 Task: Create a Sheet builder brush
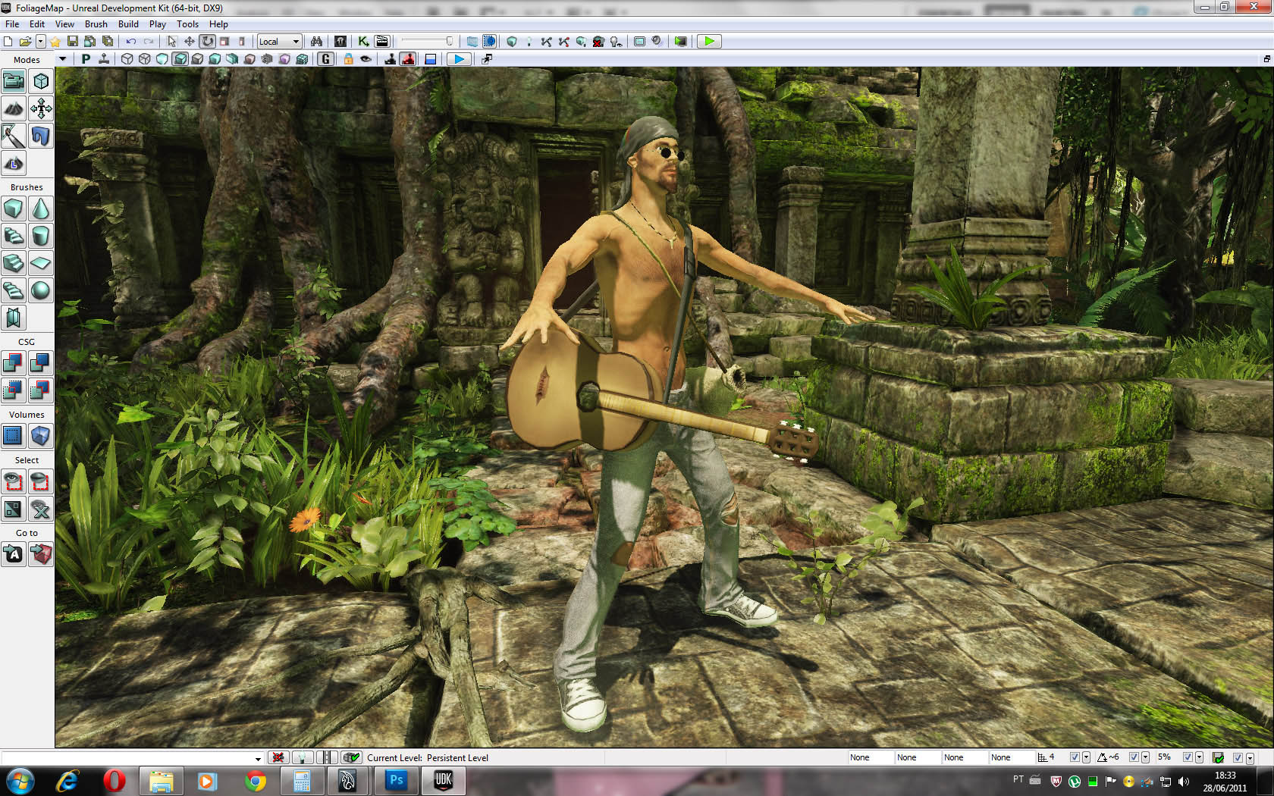click(x=41, y=263)
